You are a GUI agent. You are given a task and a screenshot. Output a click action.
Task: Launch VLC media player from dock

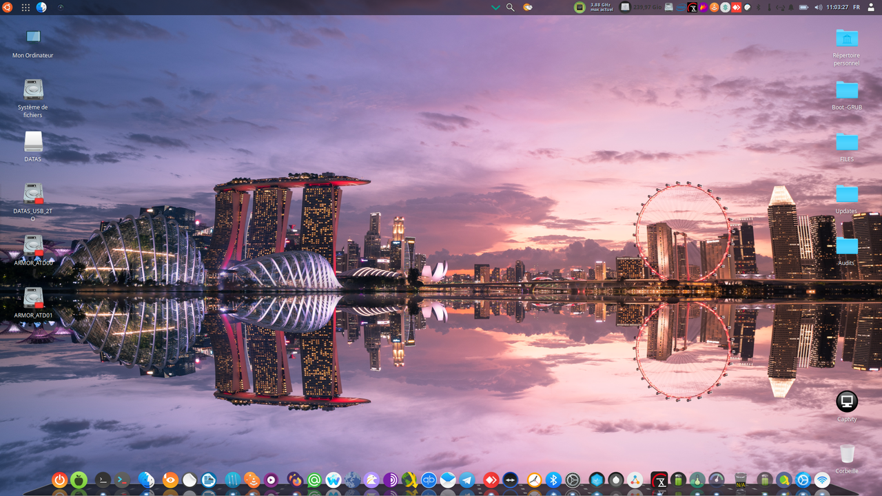tap(252, 480)
